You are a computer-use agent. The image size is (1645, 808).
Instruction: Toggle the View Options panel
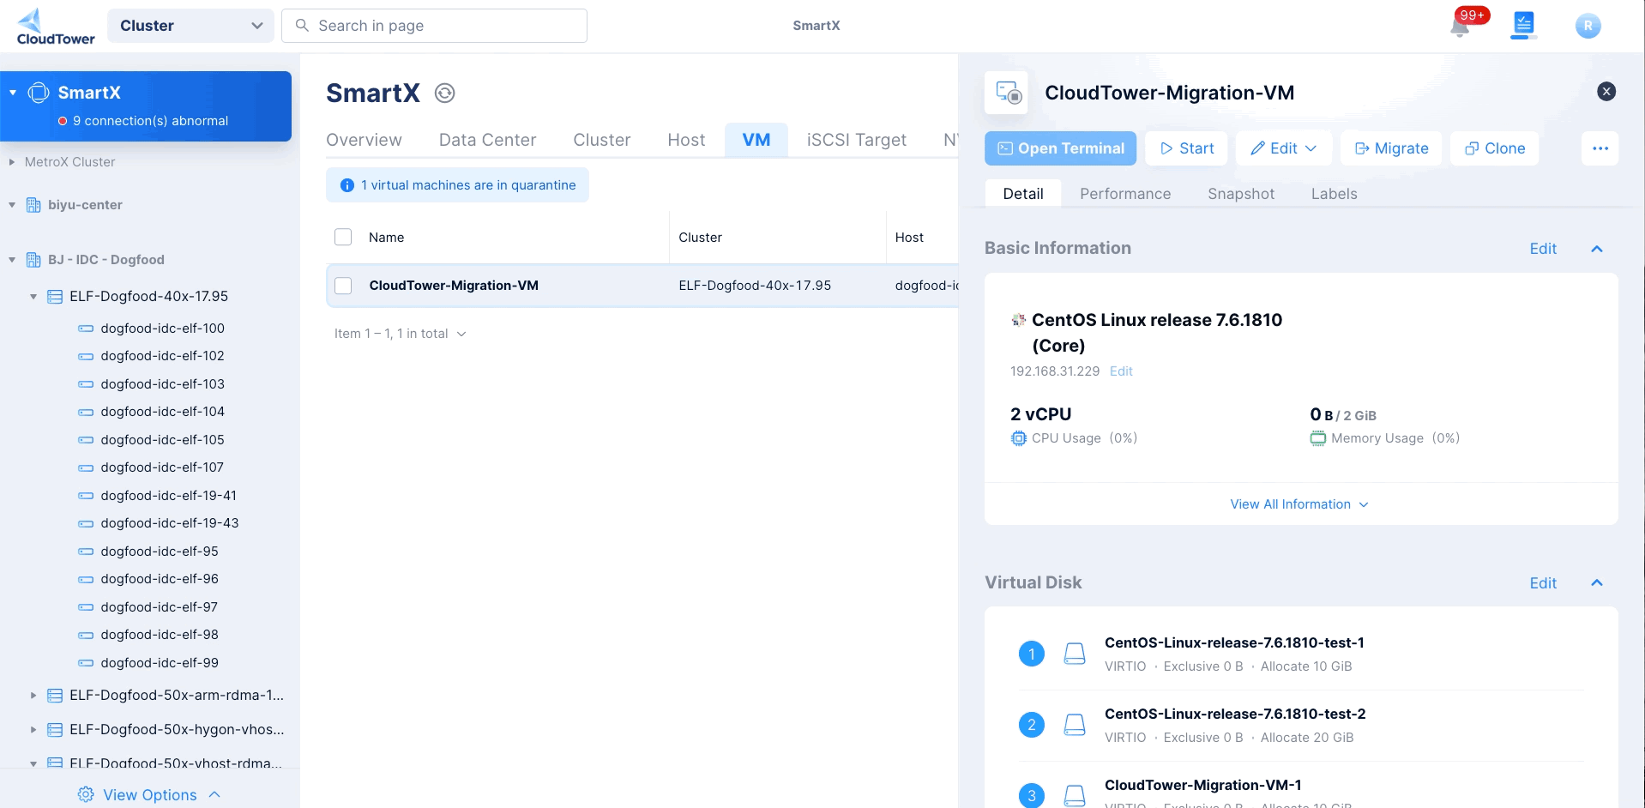(x=150, y=794)
